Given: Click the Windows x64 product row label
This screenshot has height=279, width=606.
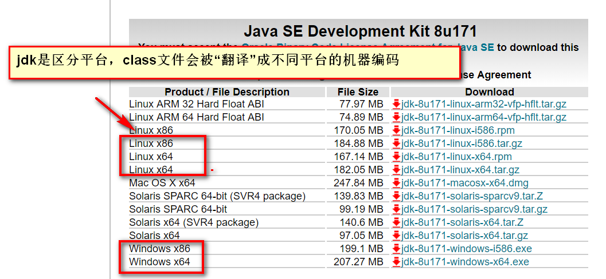Looking at the screenshot, I should [159, 262].
